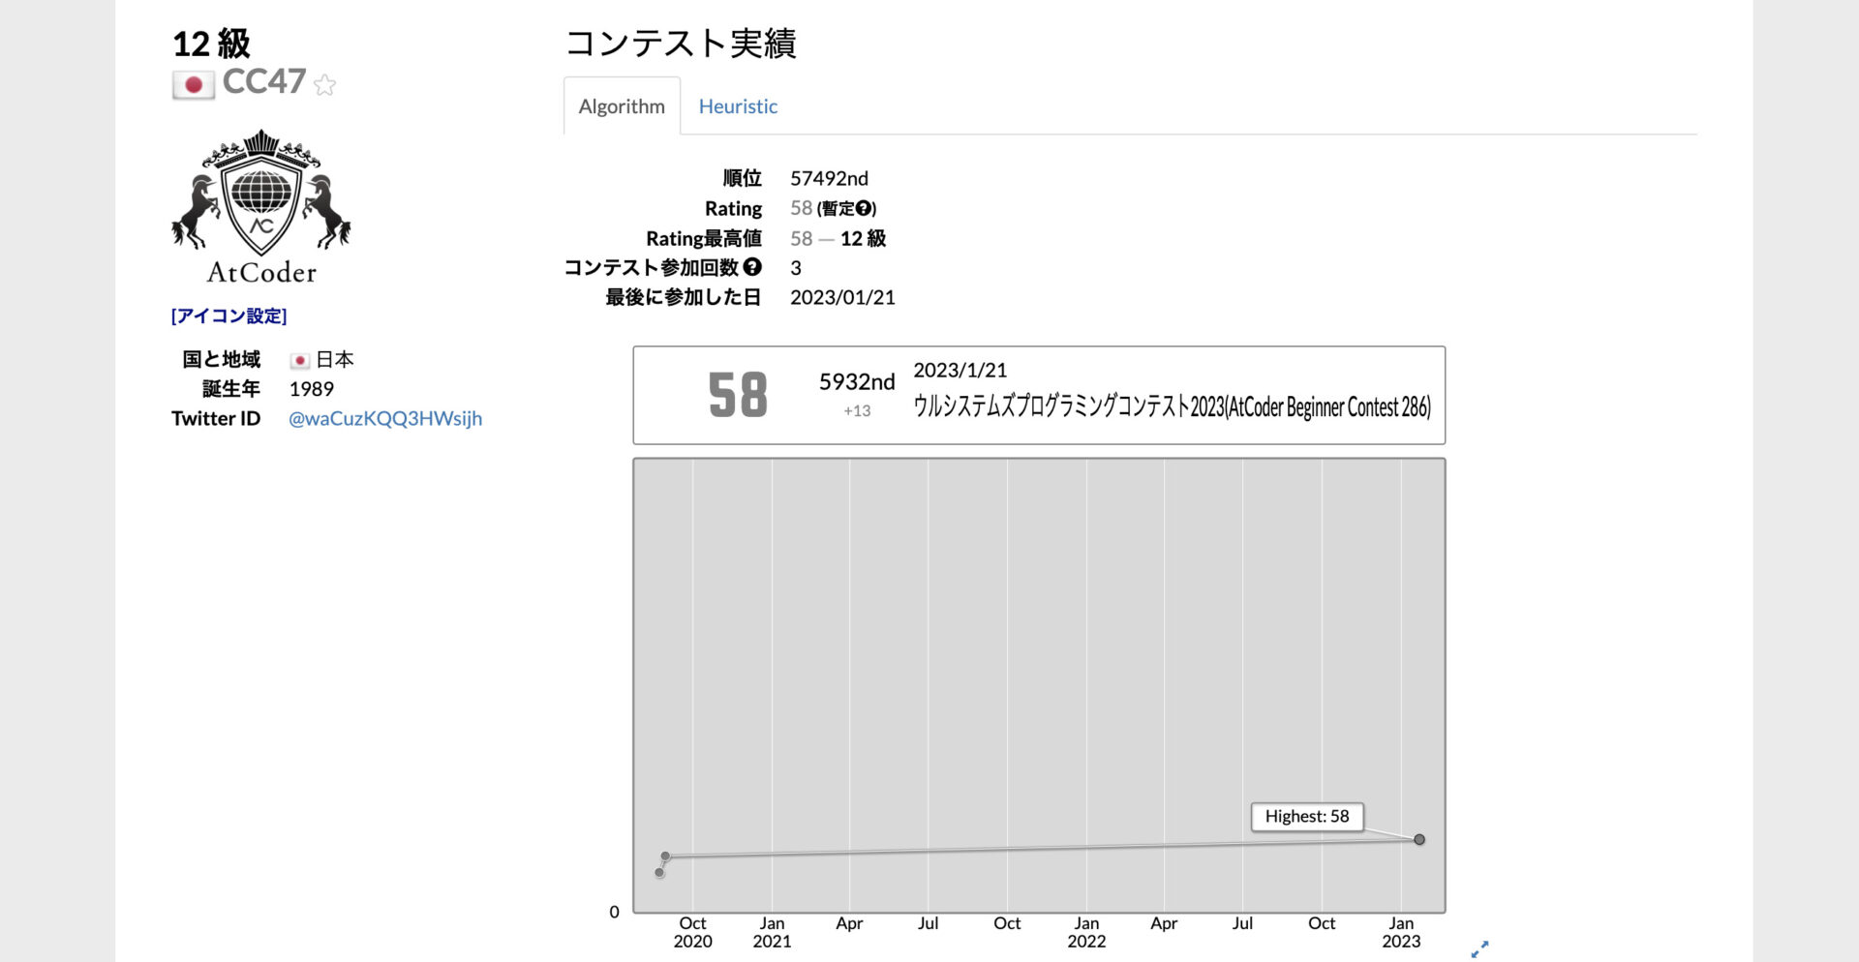Image resolution: width=1859 pixels, height=962 pixels.
Task: Click the help icon next to 暫定 rating
Action: click(x=866, y=207)
